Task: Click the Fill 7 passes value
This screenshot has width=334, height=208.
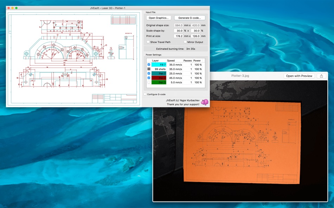Action: click(191, 64)
